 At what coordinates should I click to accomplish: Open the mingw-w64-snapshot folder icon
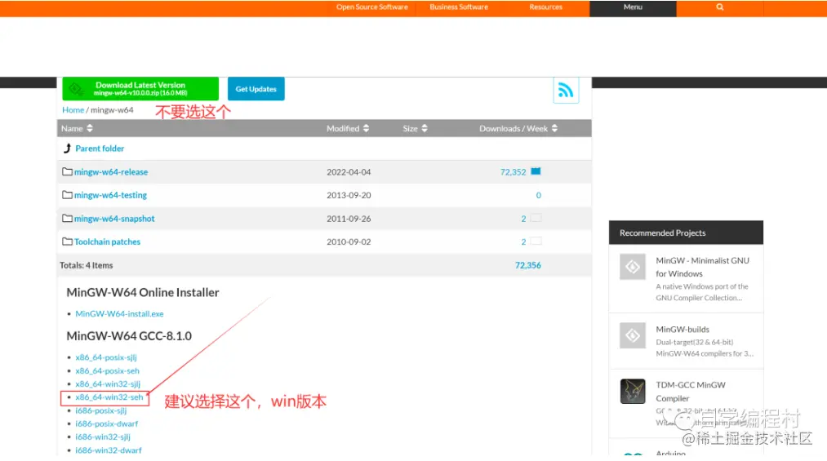pyautogui.click(x=67, y=218)
